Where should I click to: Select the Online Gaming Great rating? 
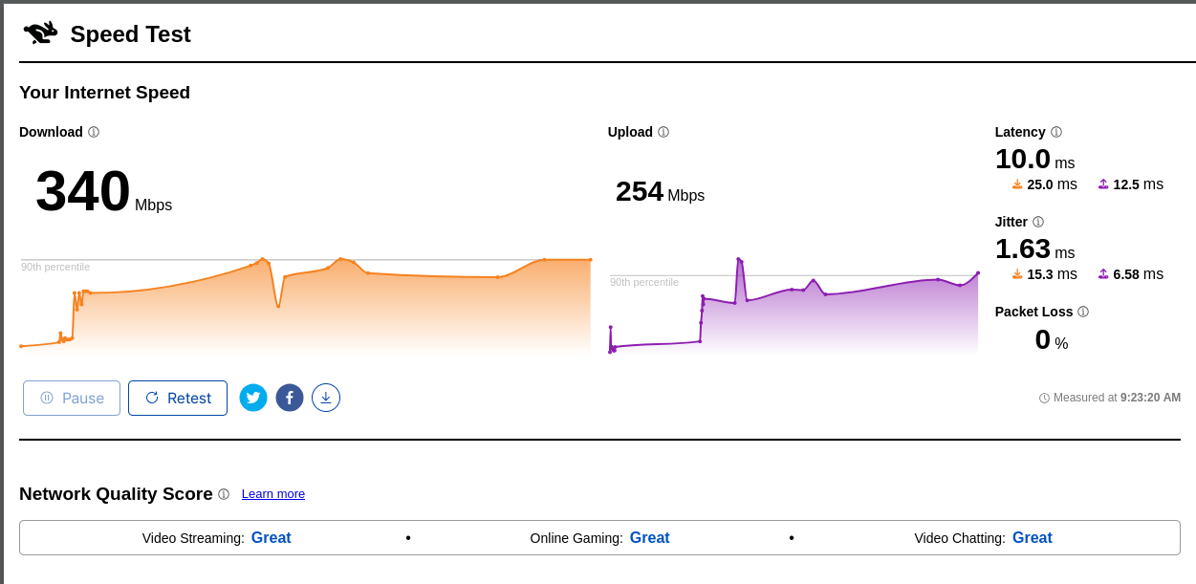650,538
